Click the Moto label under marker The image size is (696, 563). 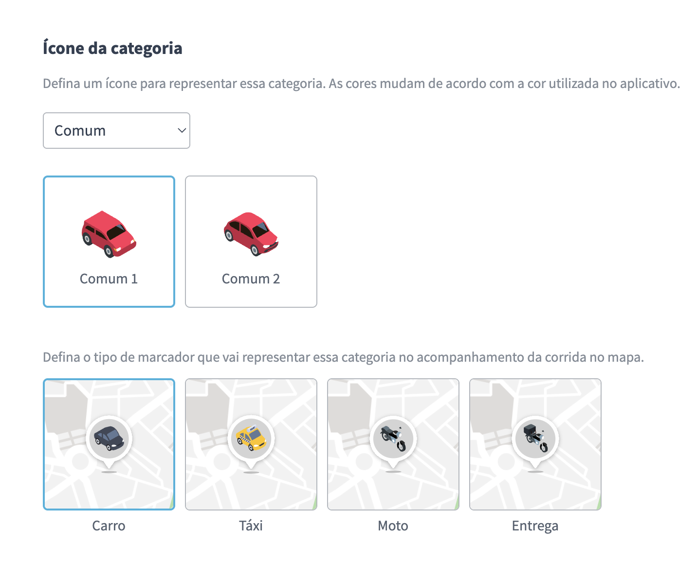click(x=393, y=526)
